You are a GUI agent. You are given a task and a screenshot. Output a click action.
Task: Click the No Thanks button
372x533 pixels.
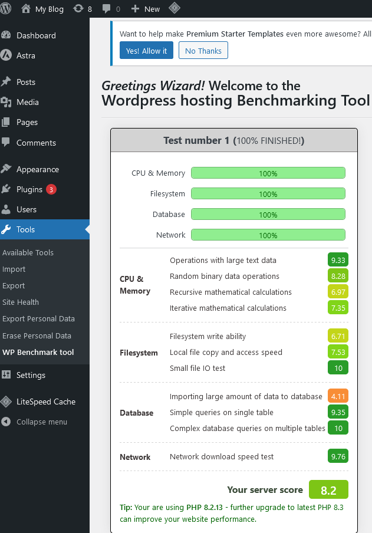click(x=203, y=50)
